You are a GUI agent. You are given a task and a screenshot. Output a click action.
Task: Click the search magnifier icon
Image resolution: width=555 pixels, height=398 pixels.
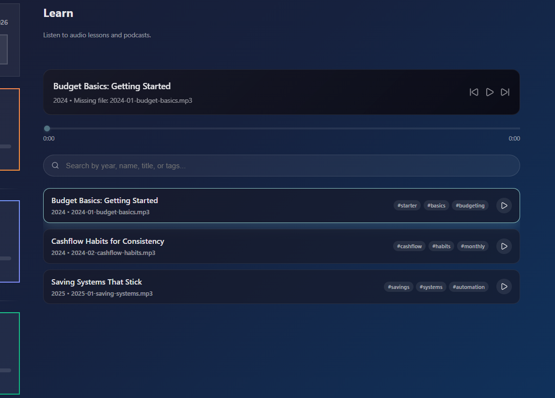click(55, 165)
